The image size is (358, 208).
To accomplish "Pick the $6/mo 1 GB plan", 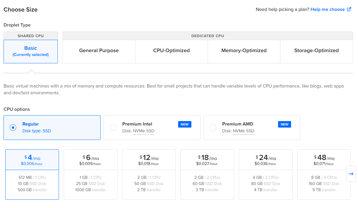I will (91, 174).
